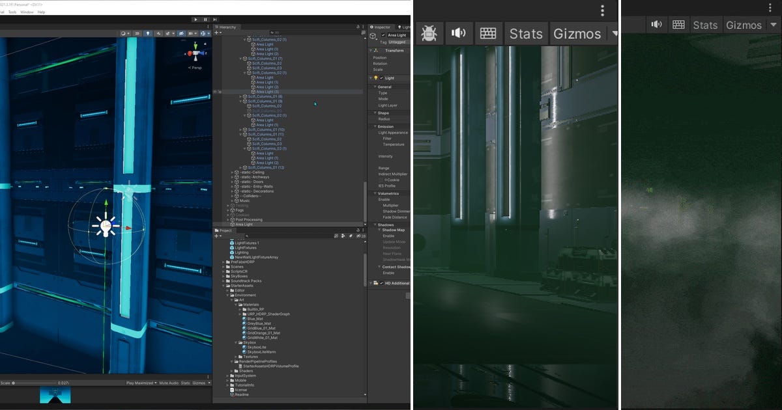Click the Project panel search field
782x410 pixels.
click(x=290, y=236)
